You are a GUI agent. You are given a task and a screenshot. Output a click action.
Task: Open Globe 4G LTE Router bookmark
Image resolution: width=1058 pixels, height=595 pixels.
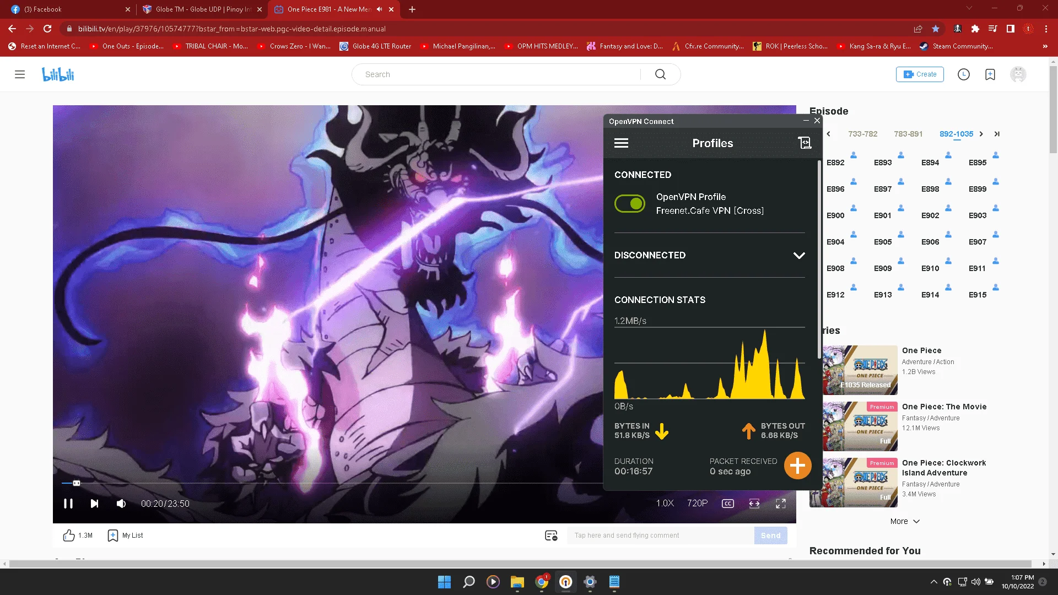[x=375, y=46]
